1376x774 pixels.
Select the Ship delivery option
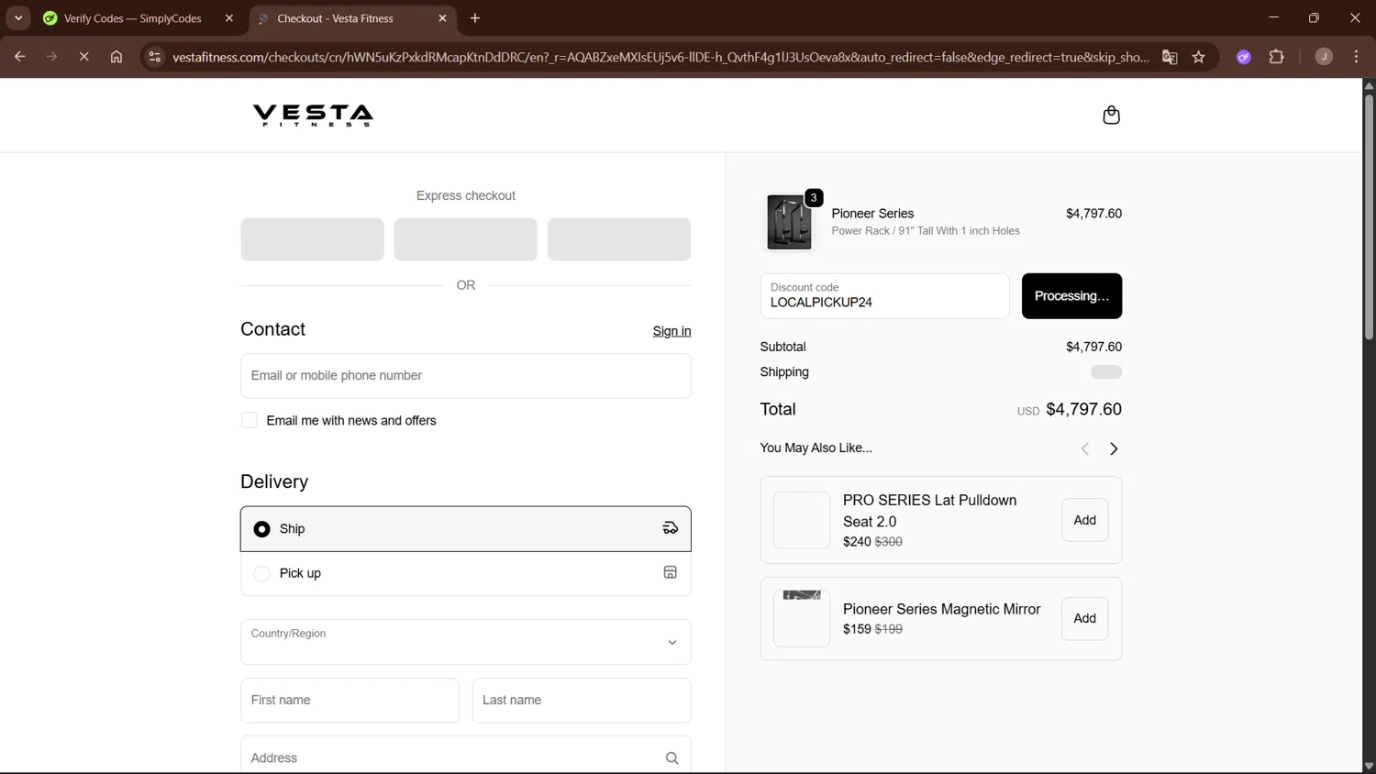click(466, 529)
